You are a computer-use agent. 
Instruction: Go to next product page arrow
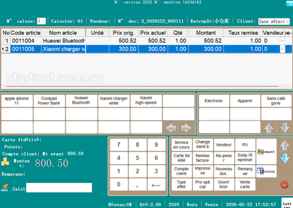coord(186,128)
